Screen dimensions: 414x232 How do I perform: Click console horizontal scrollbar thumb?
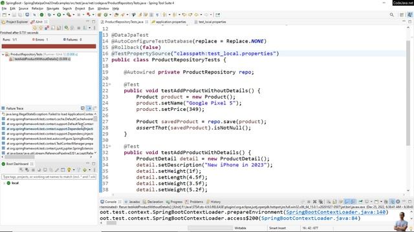point(111,223)
